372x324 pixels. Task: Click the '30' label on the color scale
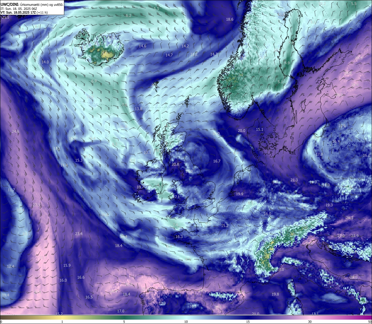click(310, 321)
